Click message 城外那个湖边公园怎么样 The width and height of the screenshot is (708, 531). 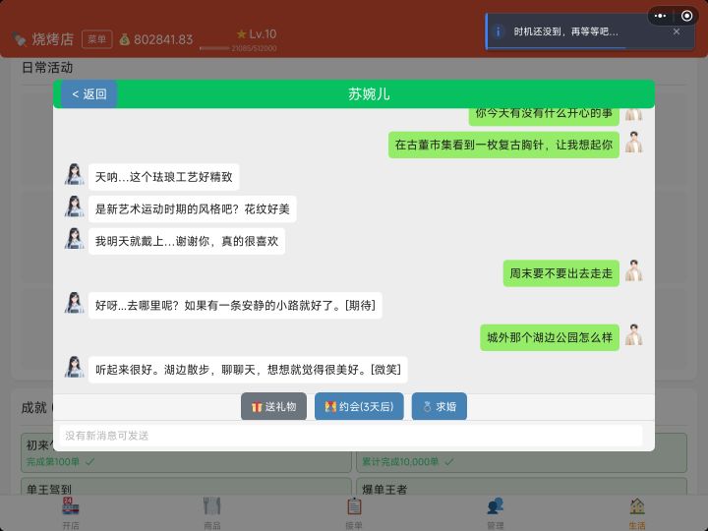(x=550, y=337)
